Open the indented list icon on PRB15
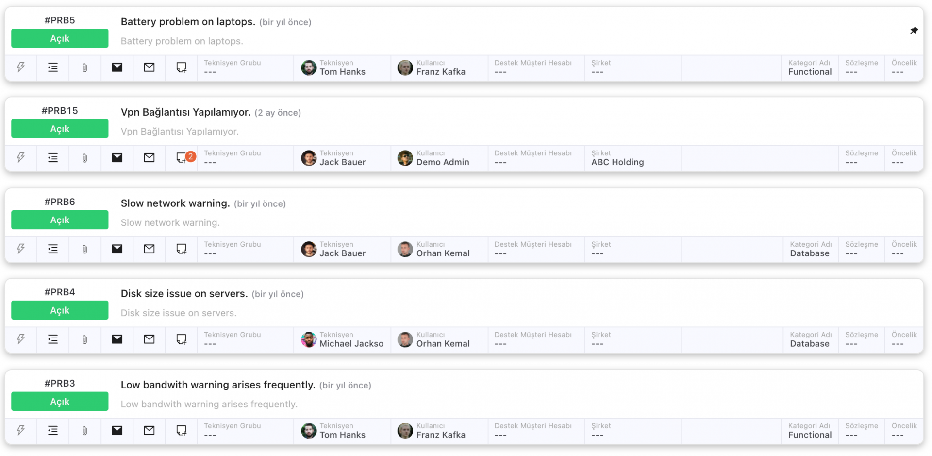Screen dimensions: 932x456 pyautogui.click(x=53, y=158)
